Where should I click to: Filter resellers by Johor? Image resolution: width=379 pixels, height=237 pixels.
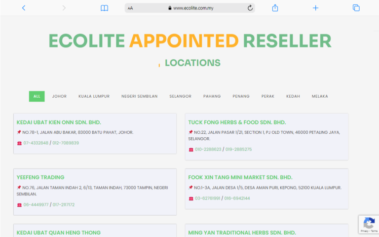(59, 96)
